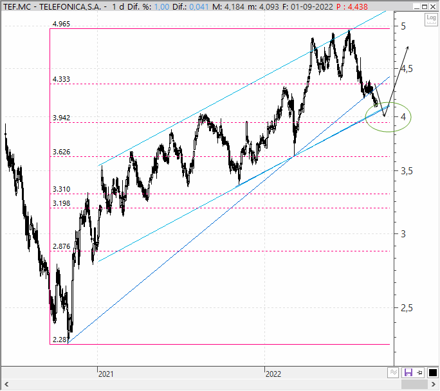Click the 3.310 level label
Image resolution: width=440 pixels, height=391 pixels.
61,189
